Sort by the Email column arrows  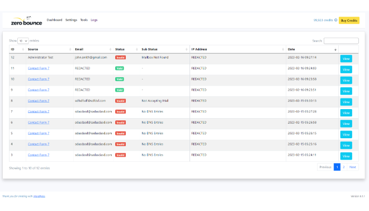coord(110,49)
